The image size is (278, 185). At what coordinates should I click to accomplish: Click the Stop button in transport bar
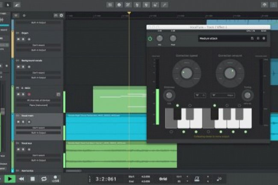click(x=33, y=179)
